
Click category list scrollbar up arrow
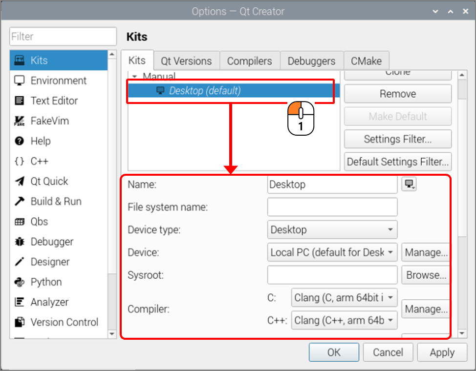pyautogui.click(x=112, y=54)
